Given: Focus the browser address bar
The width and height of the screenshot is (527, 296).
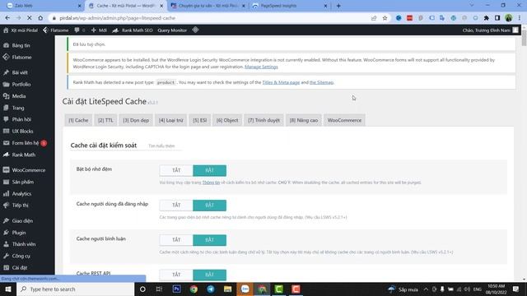Looking at the screenshot, I should click(x=212, y=18).
